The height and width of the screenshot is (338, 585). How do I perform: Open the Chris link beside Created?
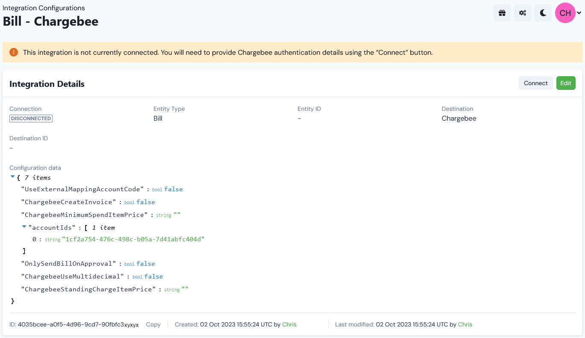click(x=289, y=324)
